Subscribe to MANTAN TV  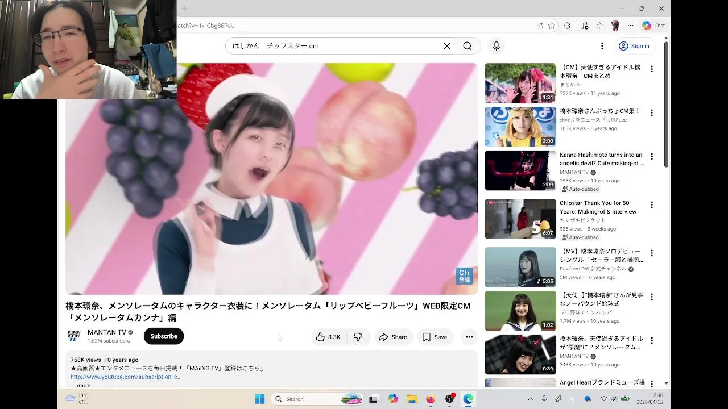(164, 336)
